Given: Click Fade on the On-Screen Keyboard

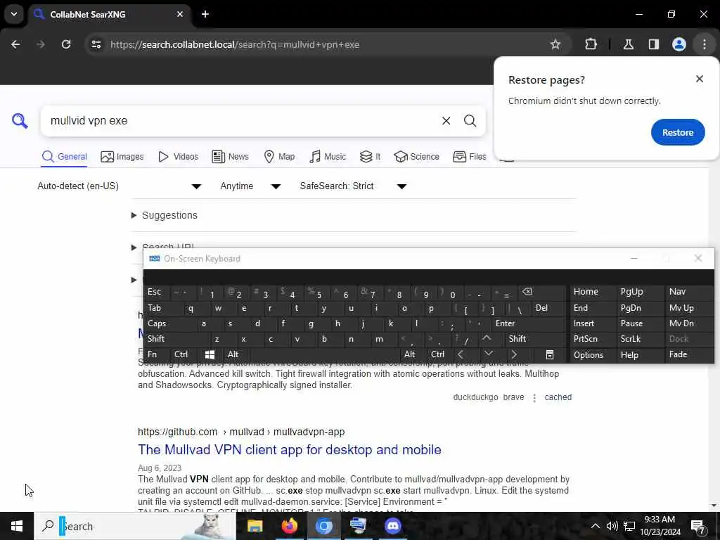Looking at the screenshot, I should (x=688, y=354).
